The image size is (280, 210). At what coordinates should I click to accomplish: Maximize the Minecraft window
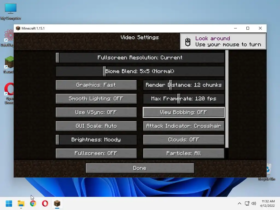pyautogui.click(x=248, y=28)
